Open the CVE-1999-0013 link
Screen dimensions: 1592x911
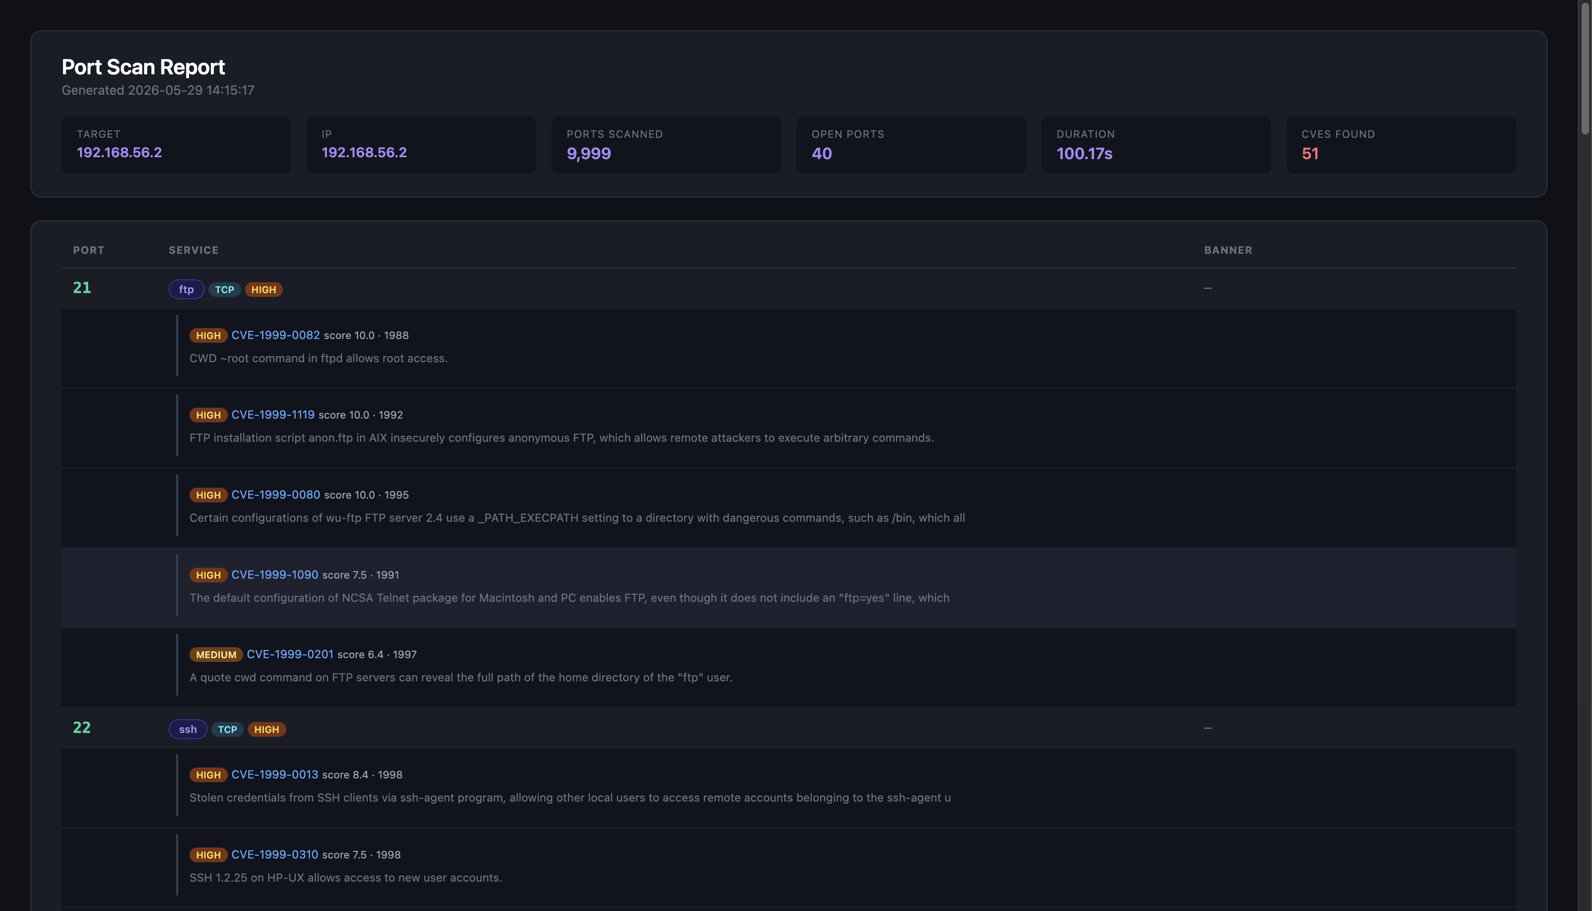coord(275,774)
